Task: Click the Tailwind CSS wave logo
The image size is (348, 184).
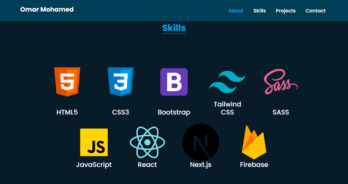Action: (x=227, y=82)
